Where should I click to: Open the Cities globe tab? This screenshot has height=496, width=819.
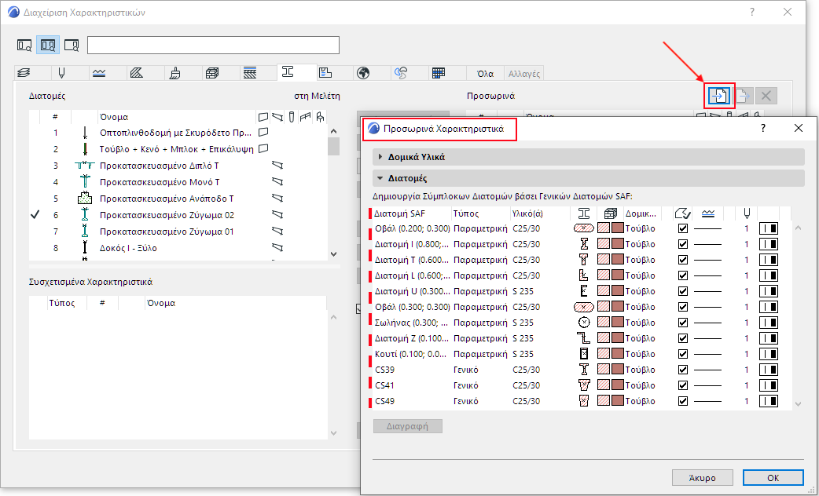[x=363, y=73]
